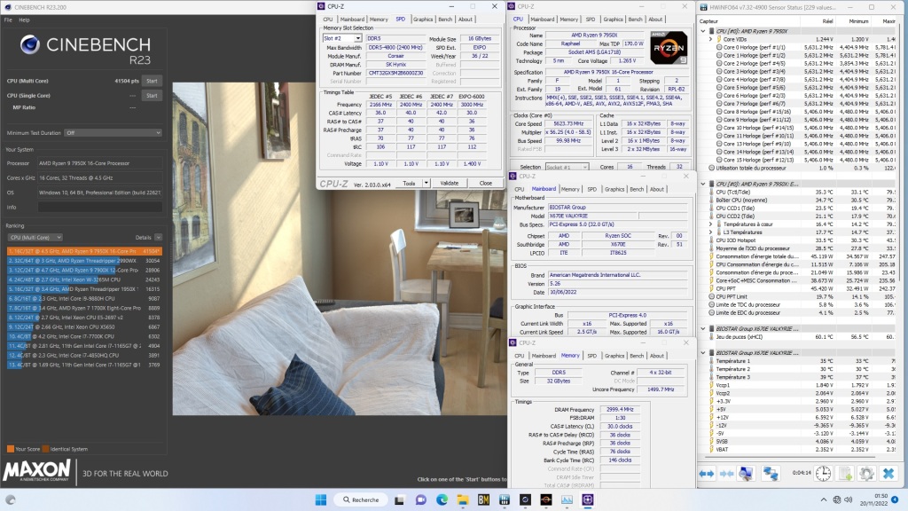The height and width of the screenshot is (511, 908).
Task: Open HWiNFO sensor settings gear icon
Action: (866, 474)
